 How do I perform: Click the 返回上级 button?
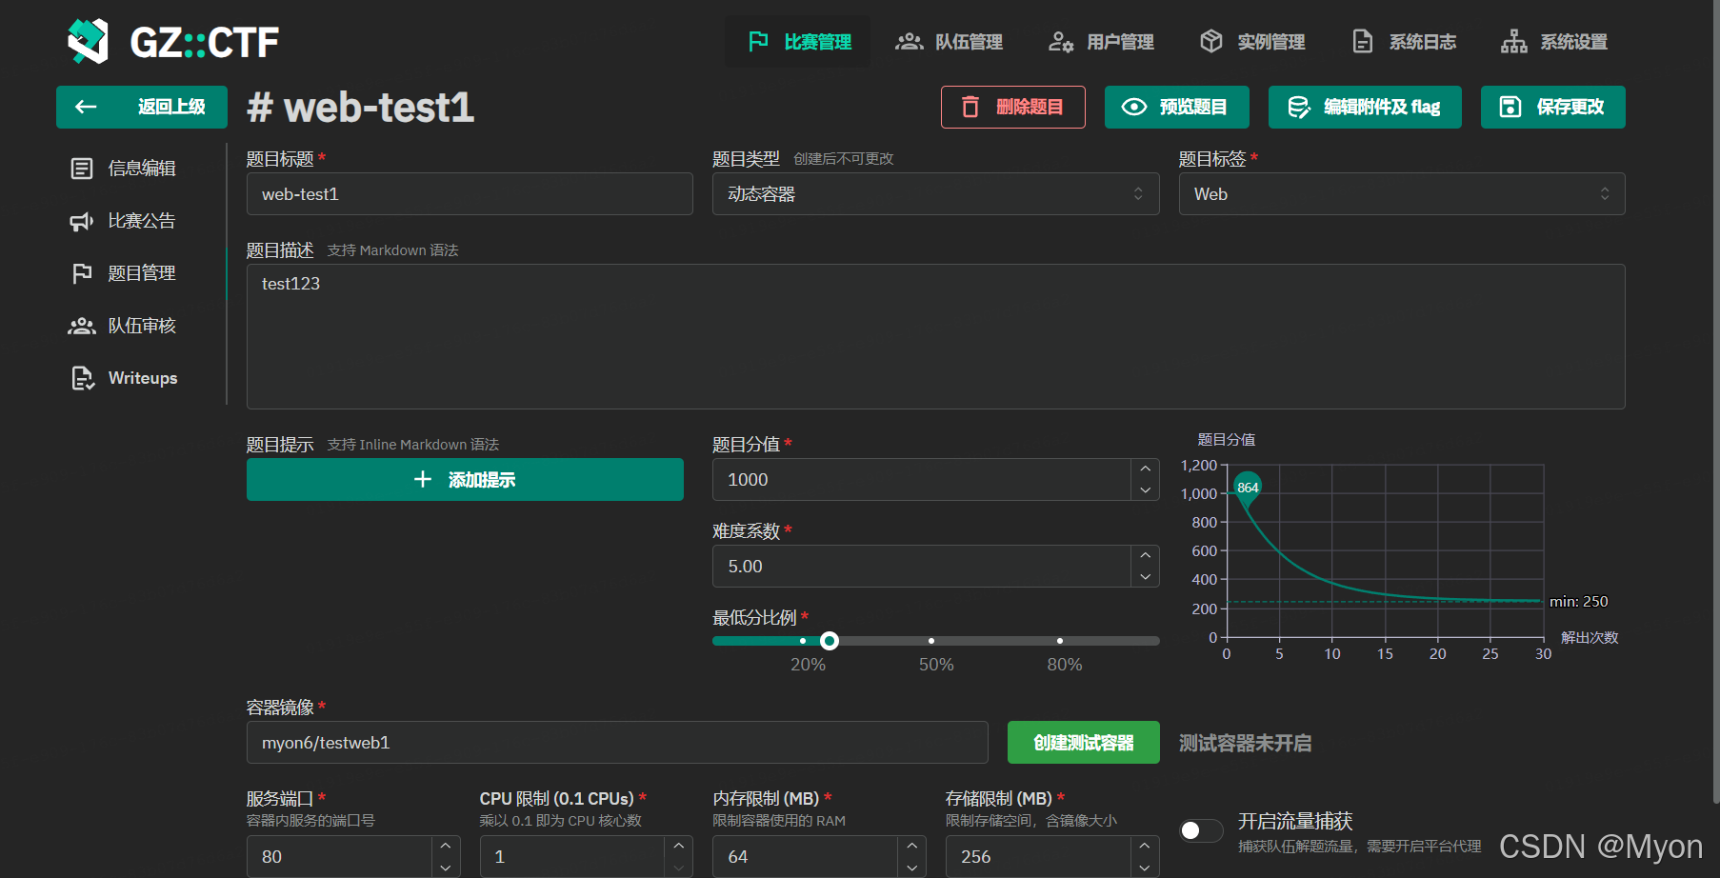tap(142, 107)
